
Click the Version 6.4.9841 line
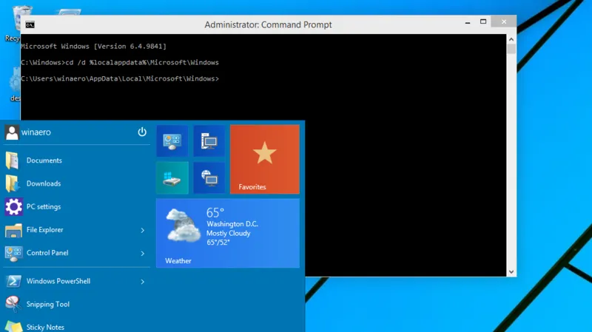coord(94,47)
